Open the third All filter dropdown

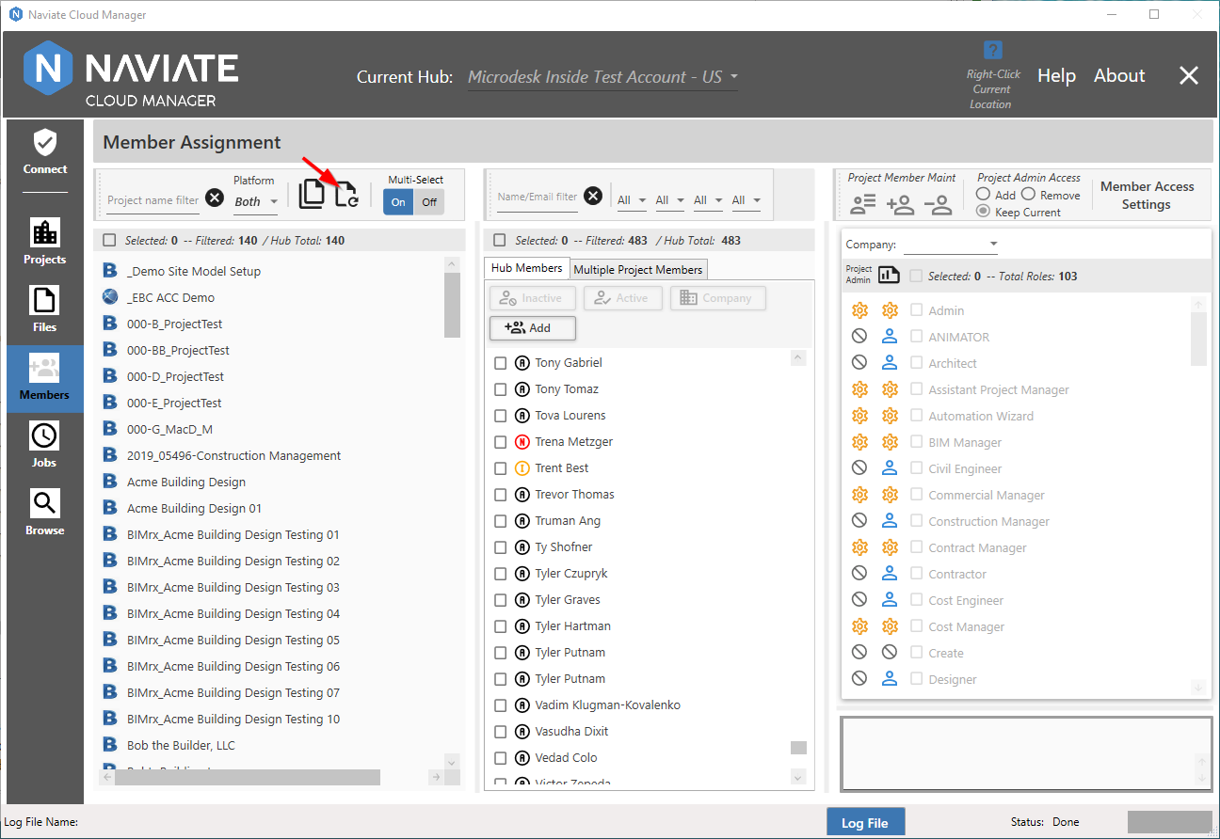(x=708, y=199)
